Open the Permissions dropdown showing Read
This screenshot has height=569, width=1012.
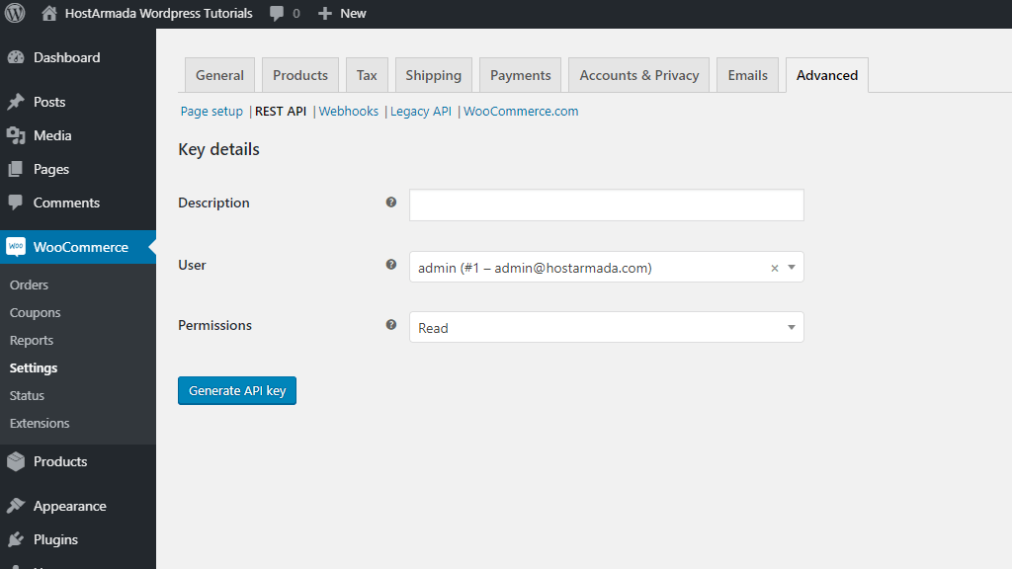coord(606,327)
